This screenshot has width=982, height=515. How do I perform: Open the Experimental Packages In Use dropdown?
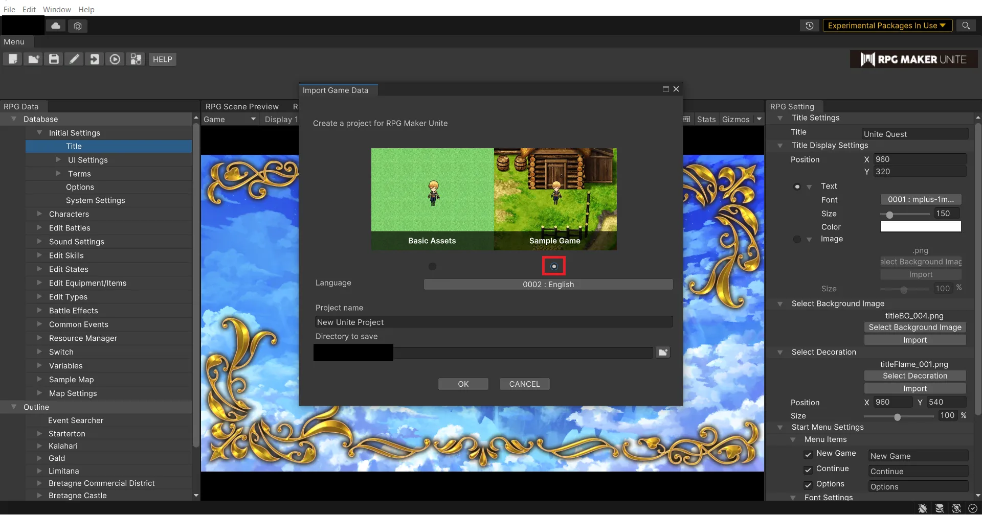click(x=887, y=26)
